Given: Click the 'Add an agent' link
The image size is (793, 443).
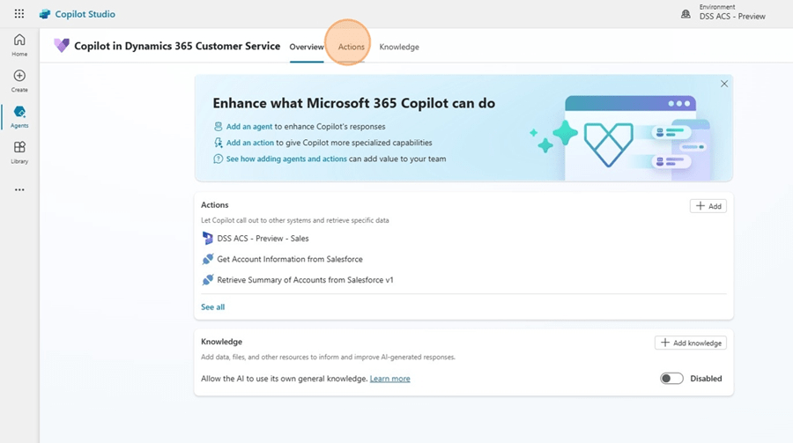Looking at the screenshot, I should click(249, 127).
